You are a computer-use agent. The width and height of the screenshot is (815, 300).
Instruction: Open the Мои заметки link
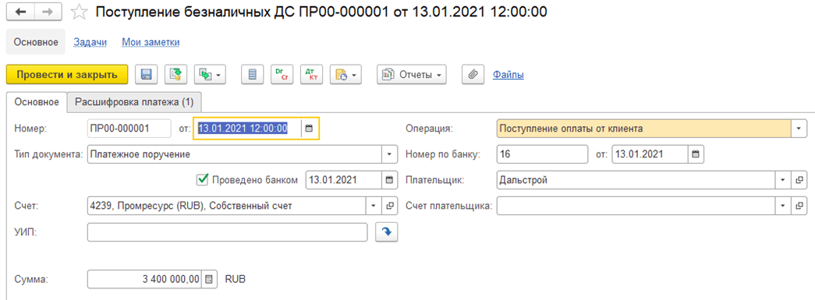151,42
